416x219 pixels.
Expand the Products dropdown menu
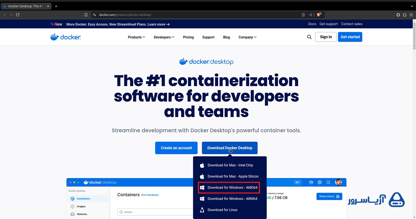(x=136, y=37)
